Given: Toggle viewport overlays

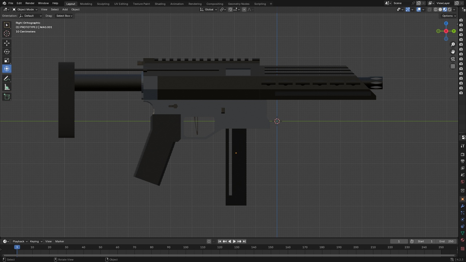Looking at the screenshot, I should (419, 9).
